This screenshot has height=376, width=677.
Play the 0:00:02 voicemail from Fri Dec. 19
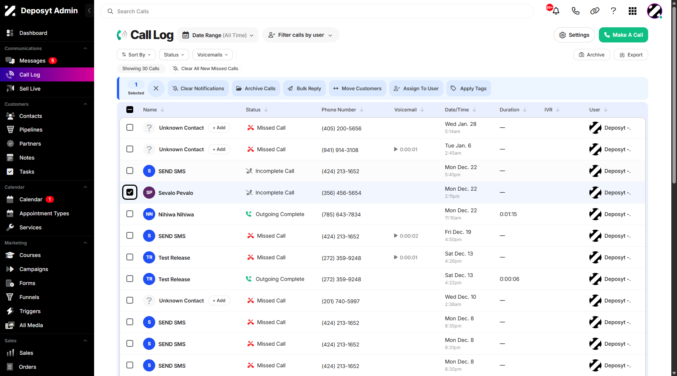coord(396,236)
